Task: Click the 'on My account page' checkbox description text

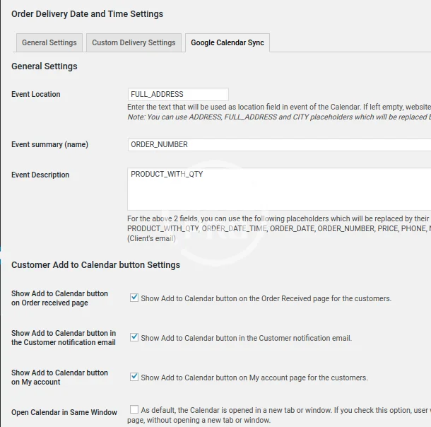Action: [x=254, y=378]
